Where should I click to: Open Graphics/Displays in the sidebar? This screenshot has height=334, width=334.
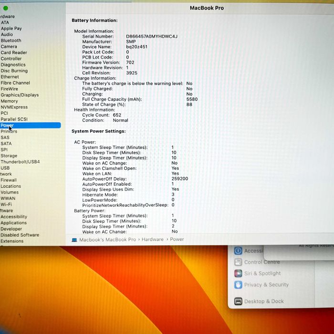20,95
